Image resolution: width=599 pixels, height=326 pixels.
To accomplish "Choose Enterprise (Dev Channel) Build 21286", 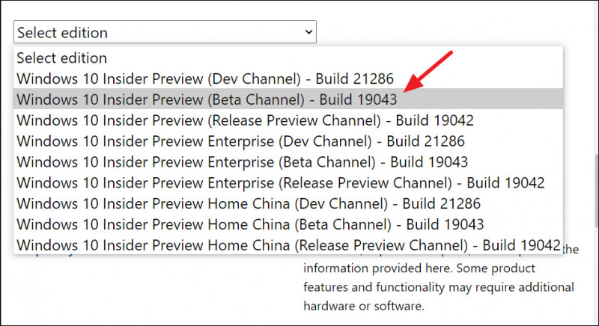I will [x=288, y=141].
